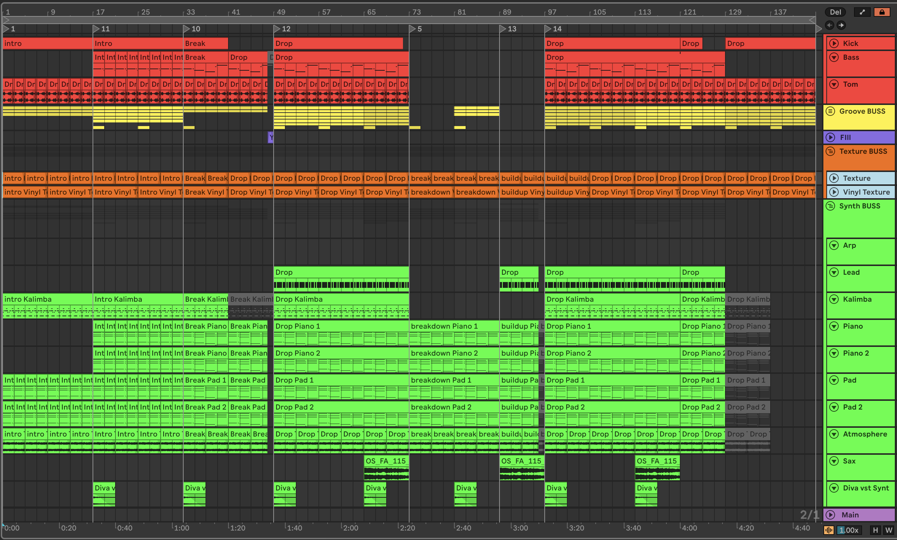The width and height of the screenshot is (897, 540).
Task: Click locator marker 12
Action: click(x=277, y=29)
